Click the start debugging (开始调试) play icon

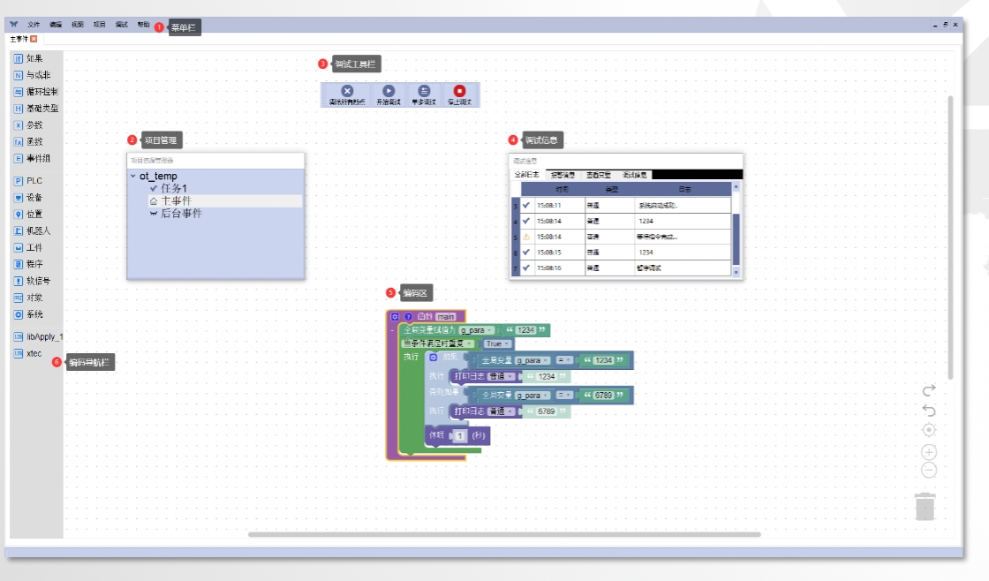[389, 91]
